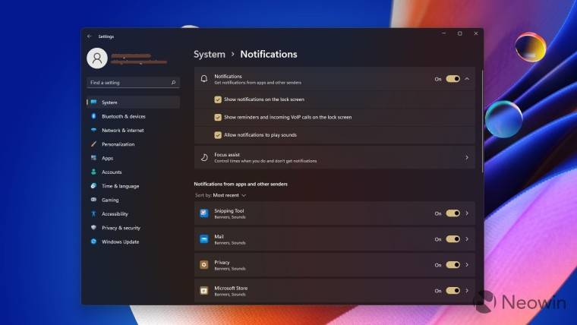Disable Microsoft Store notifications toggle

[453, 290]
